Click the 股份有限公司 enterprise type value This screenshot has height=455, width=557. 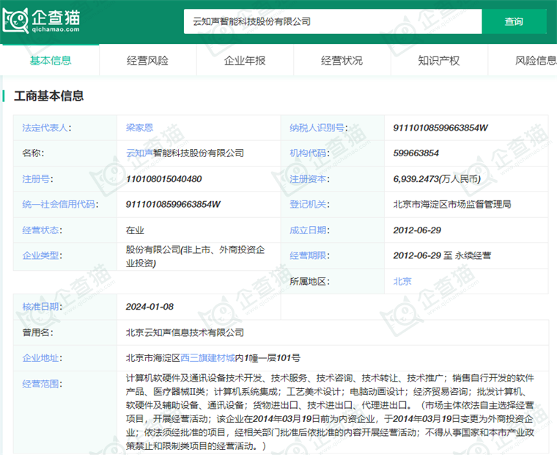196,257
